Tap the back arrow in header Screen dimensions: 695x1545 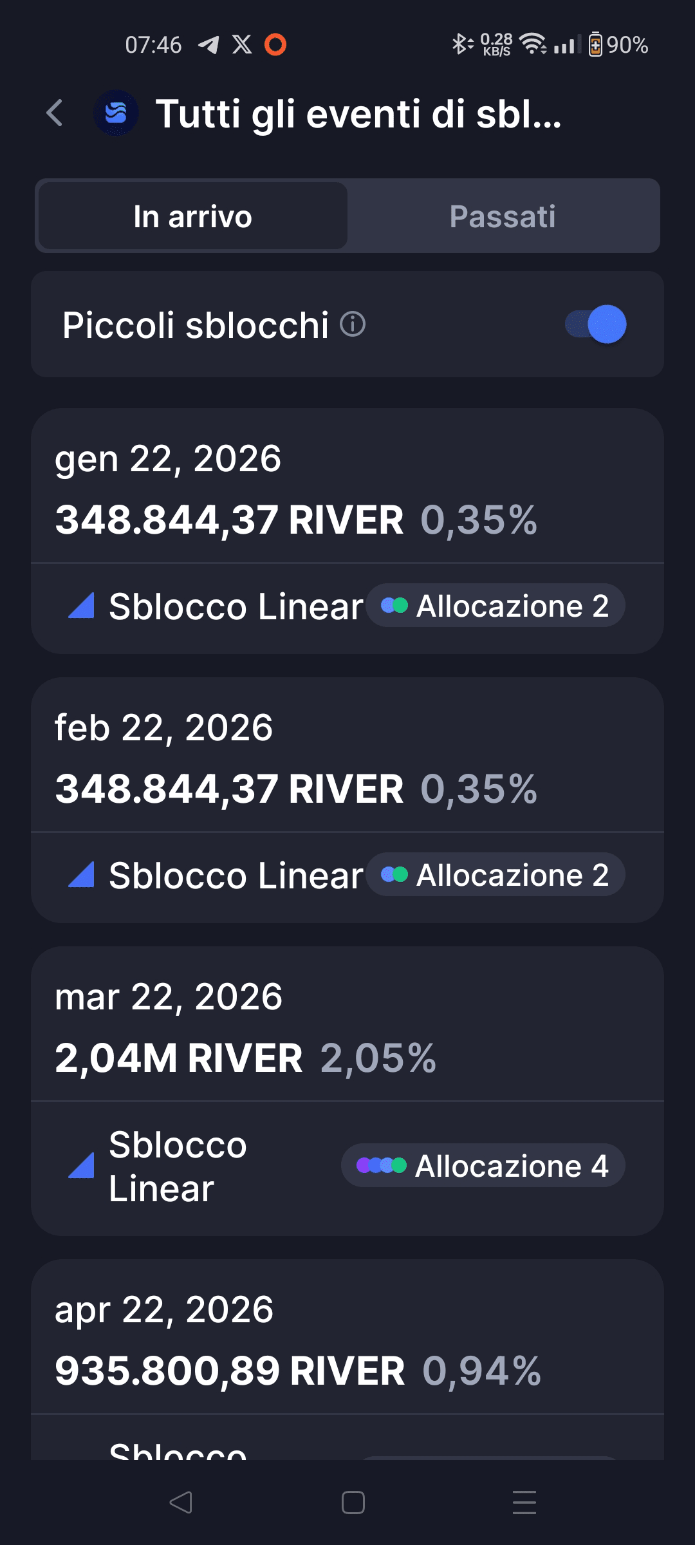[55, 113]
